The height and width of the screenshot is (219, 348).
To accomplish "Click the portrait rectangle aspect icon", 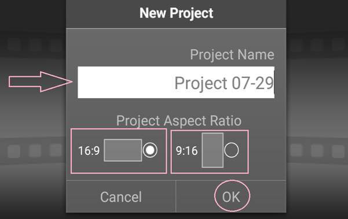I will [x=213, y=150].
